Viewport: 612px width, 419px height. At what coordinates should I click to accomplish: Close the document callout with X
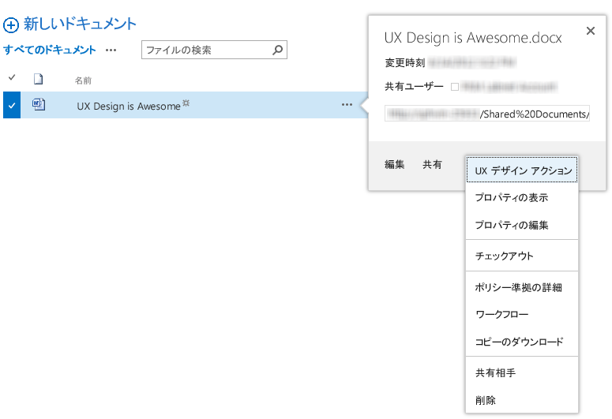(591, 31)
